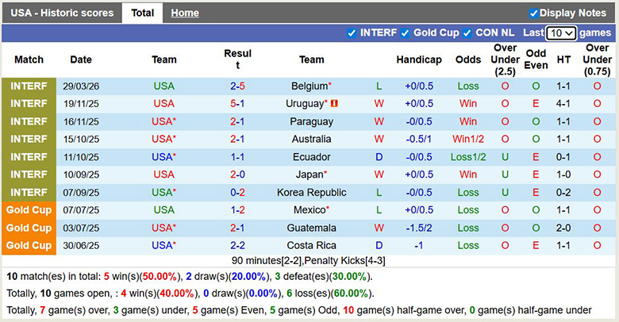Screen dimensions: 619x322
Task: Switch to the Home tab
Action: (185, 13)
